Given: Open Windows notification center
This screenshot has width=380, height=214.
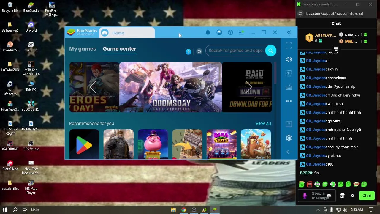Looking at the screenshot, I should tap(371, 210).
